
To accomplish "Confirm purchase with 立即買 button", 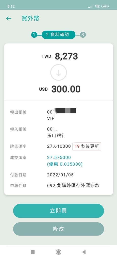I will [x=58, y=211].
